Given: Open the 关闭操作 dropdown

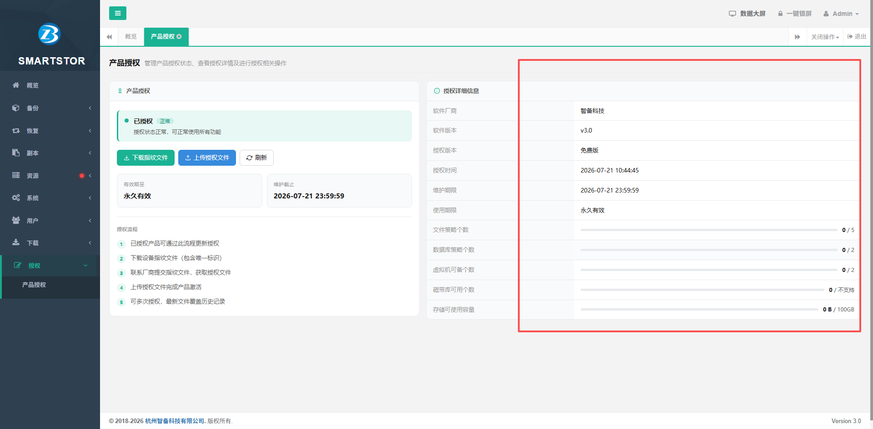Looking at the screenshot, I should point(825,37).
